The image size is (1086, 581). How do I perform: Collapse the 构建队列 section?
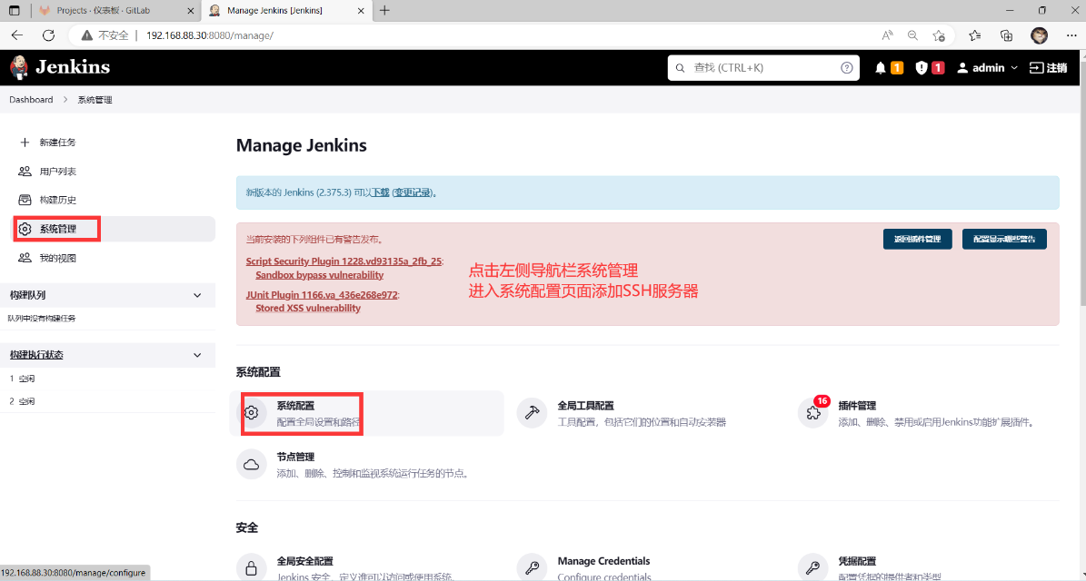pyautogui.click(x=197, y=295)
